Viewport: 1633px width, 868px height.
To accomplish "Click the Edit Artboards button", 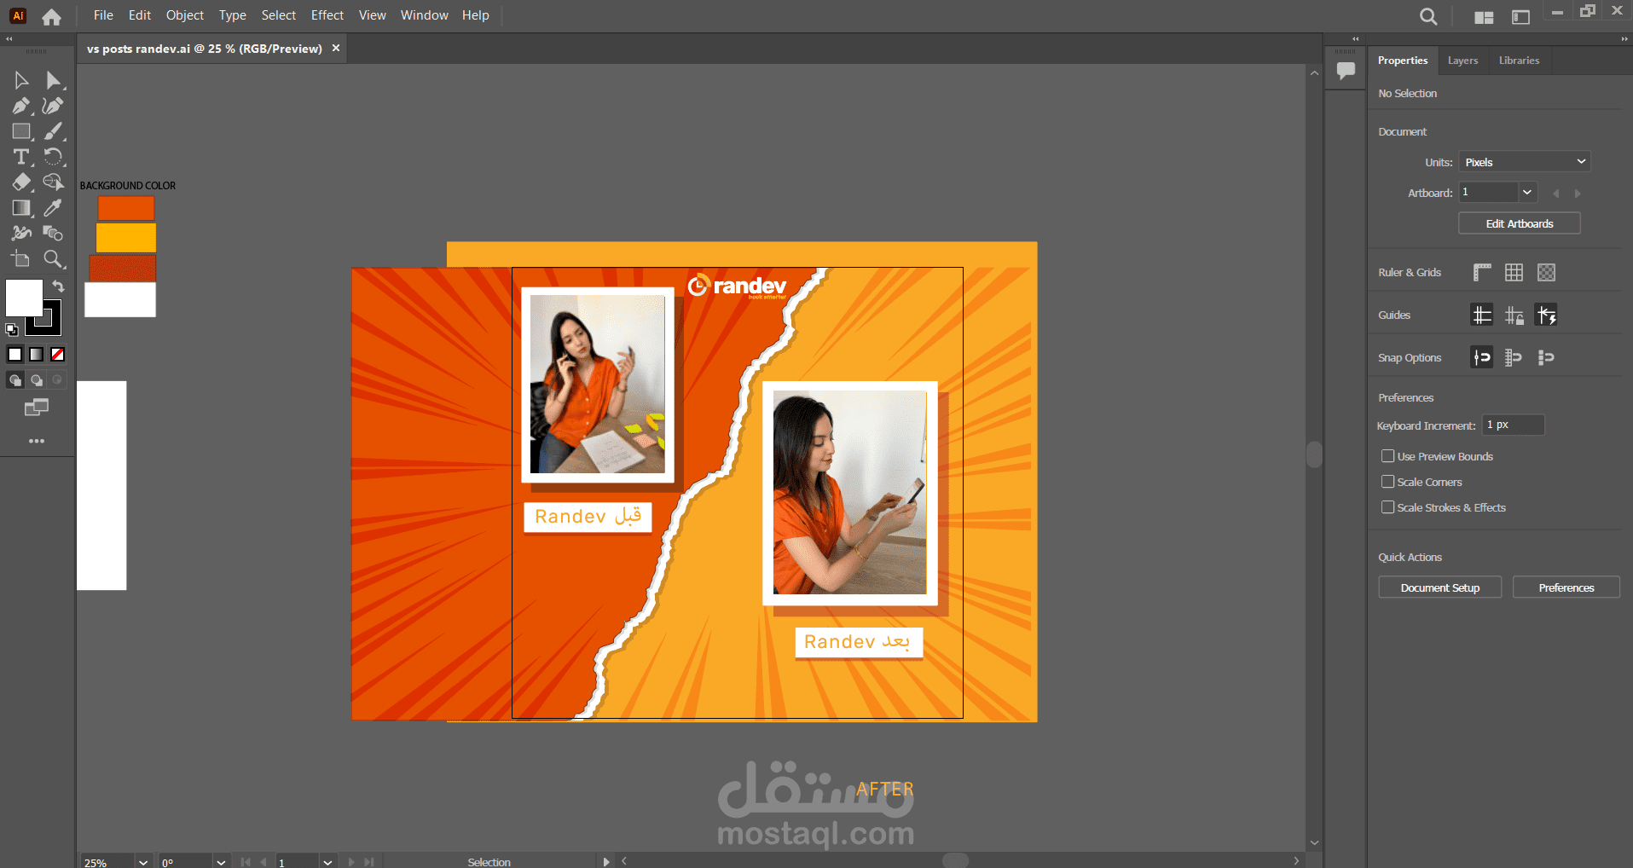I will pos(1520,223).
